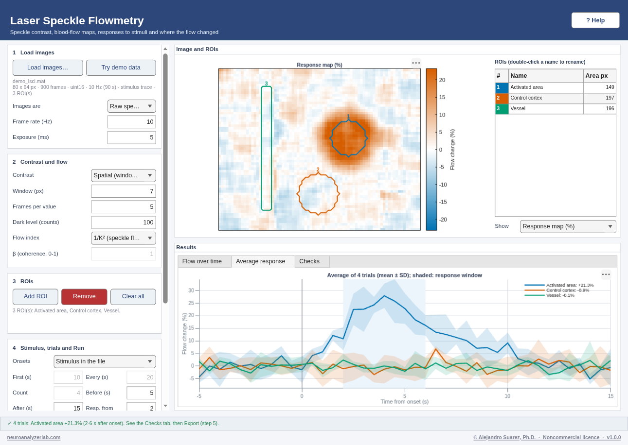This screenshot has width=628, height=445.
Task: Click the Clear all button
Action: 133,297
